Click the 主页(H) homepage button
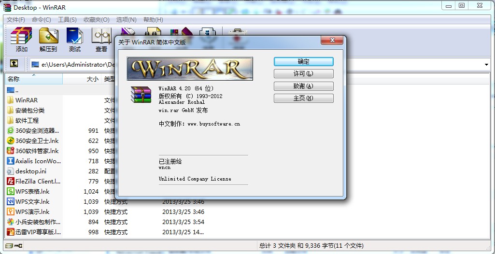The image size is (495, 254). tap(303, 99)
